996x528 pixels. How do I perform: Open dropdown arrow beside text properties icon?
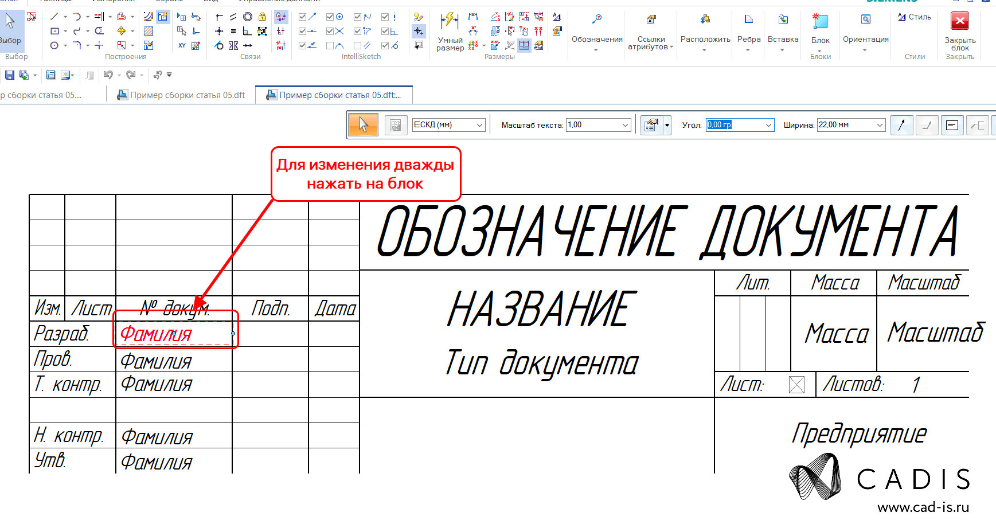pos(667,125)
